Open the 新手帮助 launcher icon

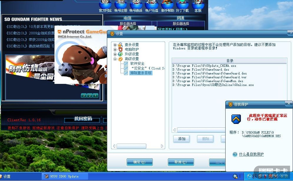tap(168, 6)
